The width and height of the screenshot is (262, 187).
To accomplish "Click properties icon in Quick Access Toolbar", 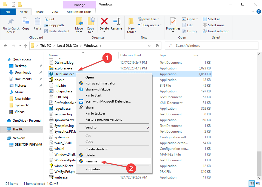I will (x=14, y=4).
